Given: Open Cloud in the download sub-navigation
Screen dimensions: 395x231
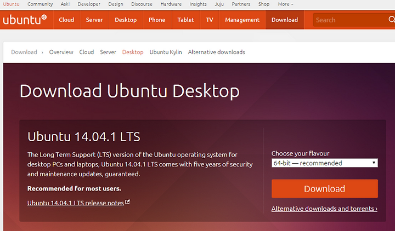Looking at the screenshot, I should coord(87,52).
